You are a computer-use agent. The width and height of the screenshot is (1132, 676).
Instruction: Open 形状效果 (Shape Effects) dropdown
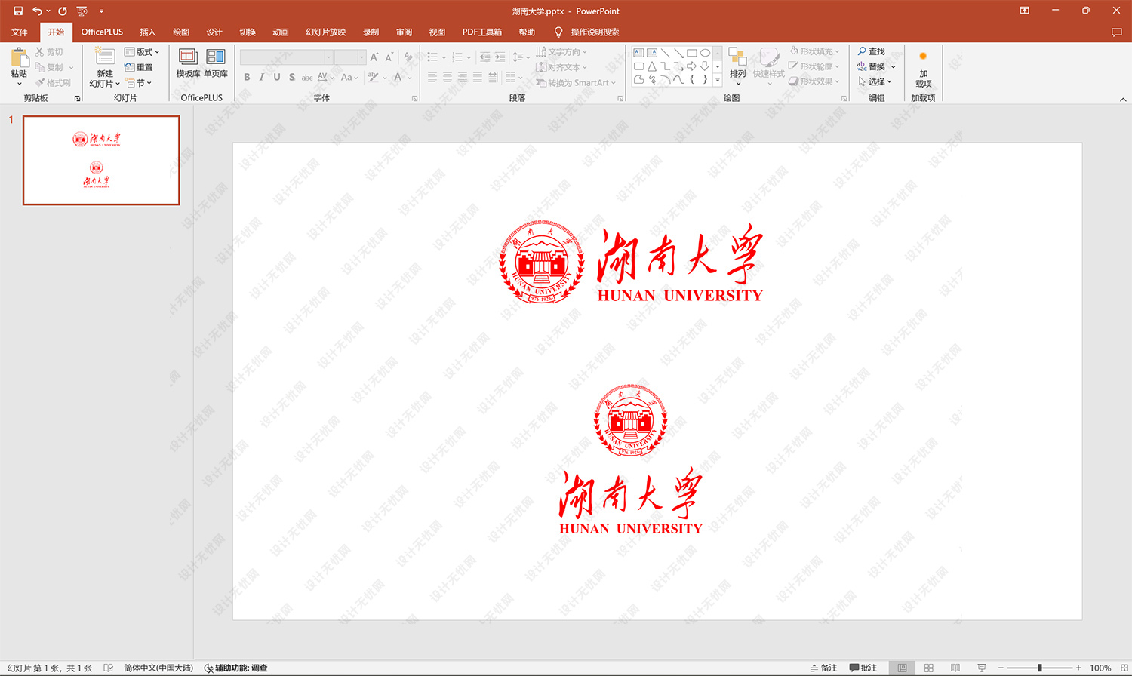[x=814, y=81]
